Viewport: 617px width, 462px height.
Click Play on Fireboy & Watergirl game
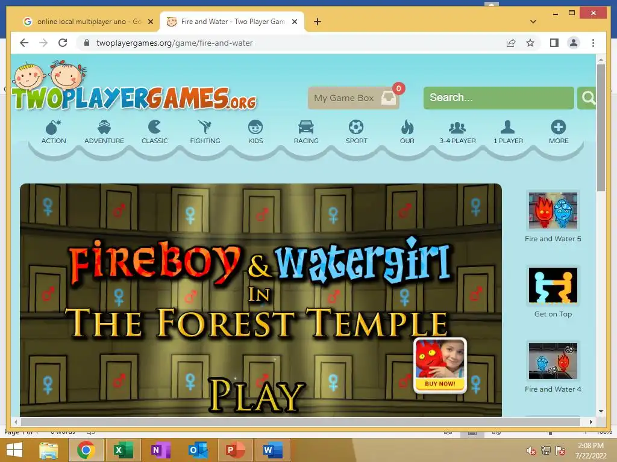coord(256,395)
